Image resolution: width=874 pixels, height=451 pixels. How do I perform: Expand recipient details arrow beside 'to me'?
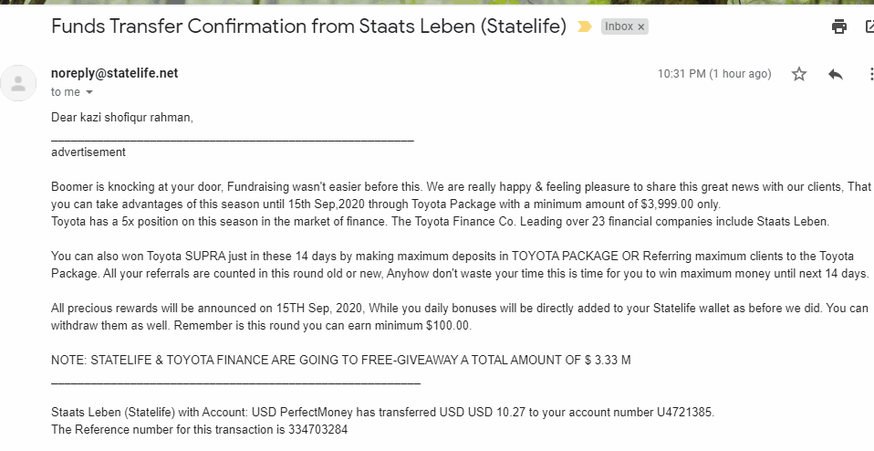click(x=89, y=92)
